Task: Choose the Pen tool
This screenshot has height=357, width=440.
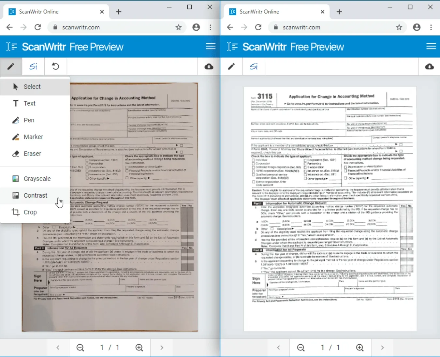Action: (x=29, y=120)
